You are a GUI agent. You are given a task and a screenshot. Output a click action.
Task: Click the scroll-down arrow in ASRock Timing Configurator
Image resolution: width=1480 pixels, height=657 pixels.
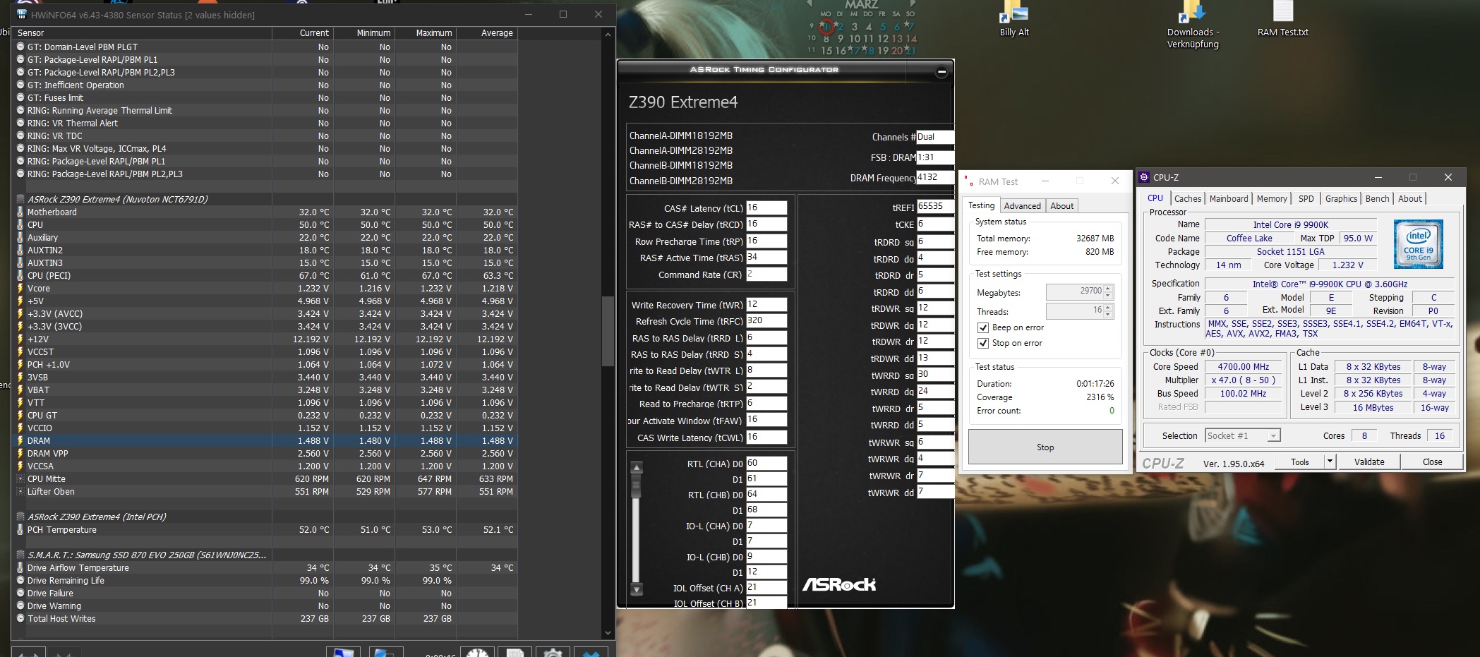(x=637, y=589)
